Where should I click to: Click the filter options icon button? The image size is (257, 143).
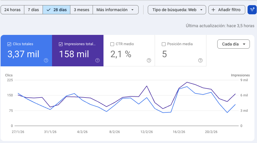252,10
